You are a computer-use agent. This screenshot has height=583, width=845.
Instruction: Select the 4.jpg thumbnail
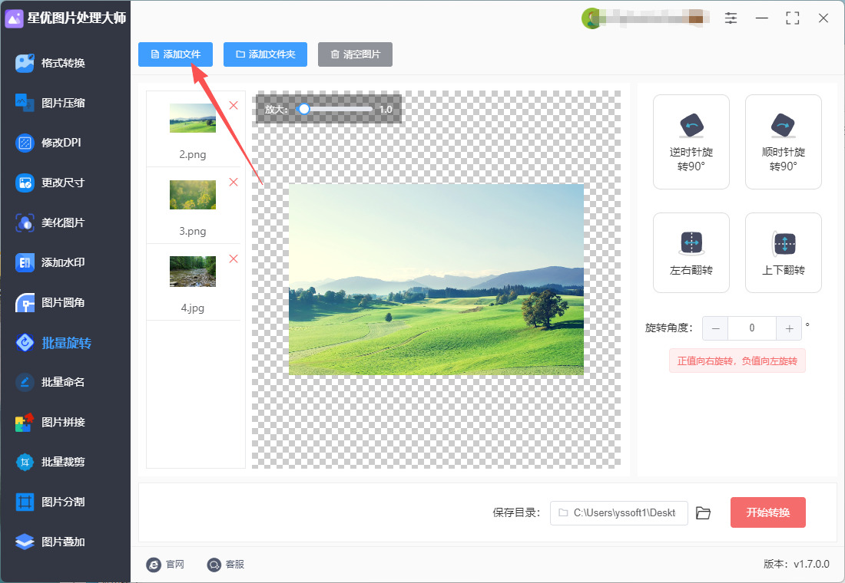click(193, 272)
